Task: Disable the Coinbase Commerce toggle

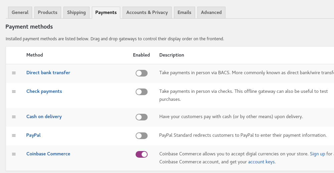Action: 141,154
